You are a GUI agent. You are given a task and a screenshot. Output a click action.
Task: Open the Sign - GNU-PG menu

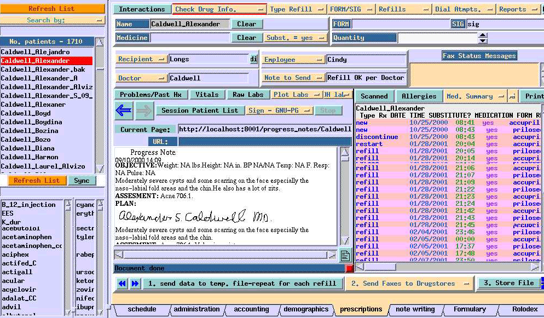(x=280, y=111)
